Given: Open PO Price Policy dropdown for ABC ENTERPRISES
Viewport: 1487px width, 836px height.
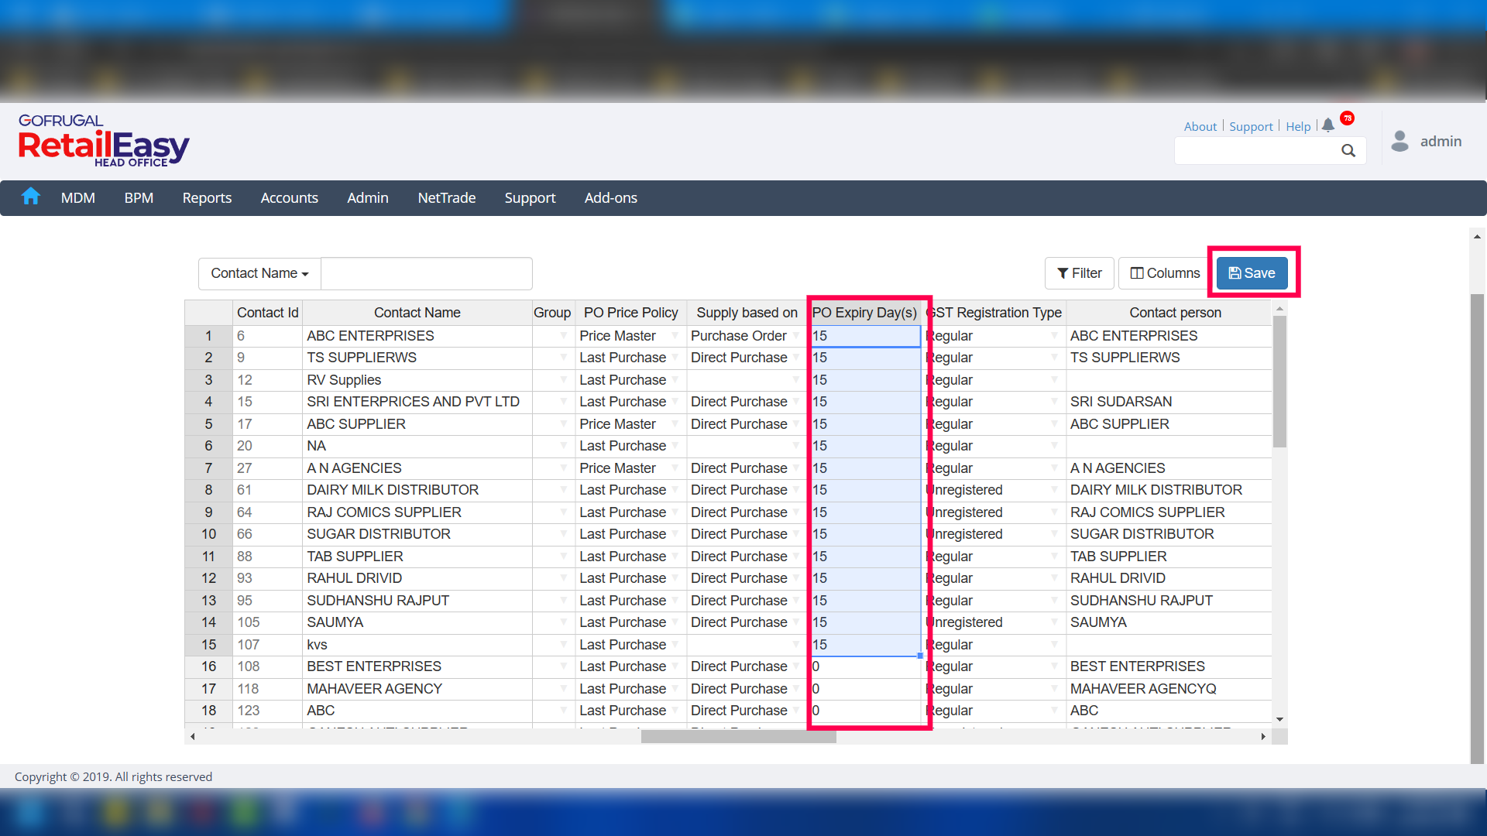Looking at the screenshot, I should 675,336.
